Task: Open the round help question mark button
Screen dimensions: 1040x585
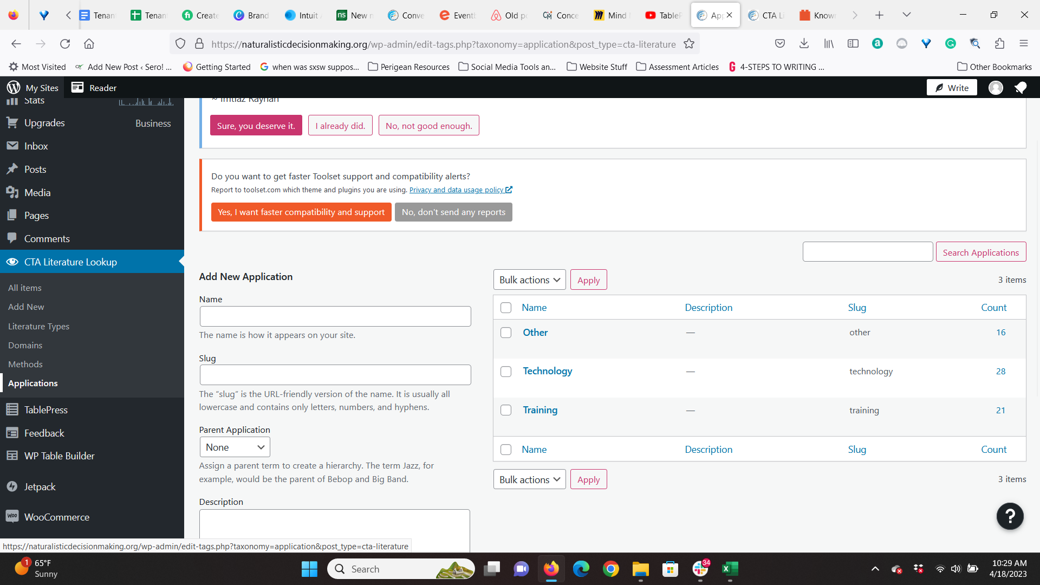Action: click(1010, 516)
